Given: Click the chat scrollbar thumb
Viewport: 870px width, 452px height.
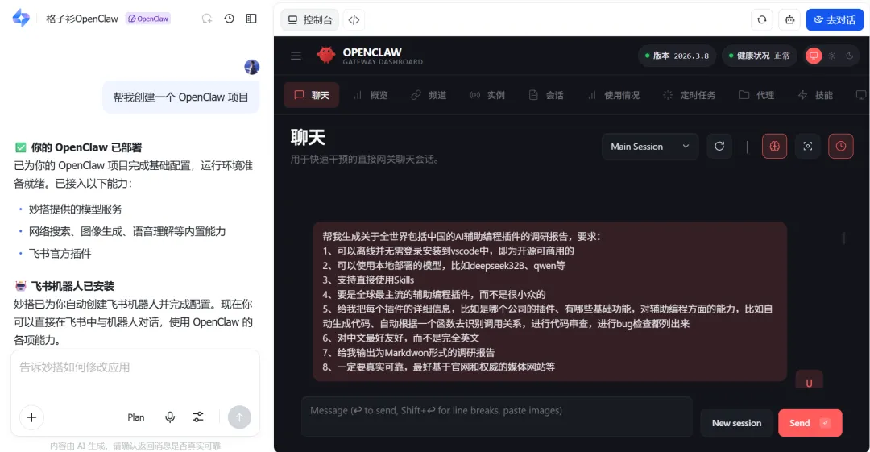Looking at the screenshot, I should click(844, 238).
